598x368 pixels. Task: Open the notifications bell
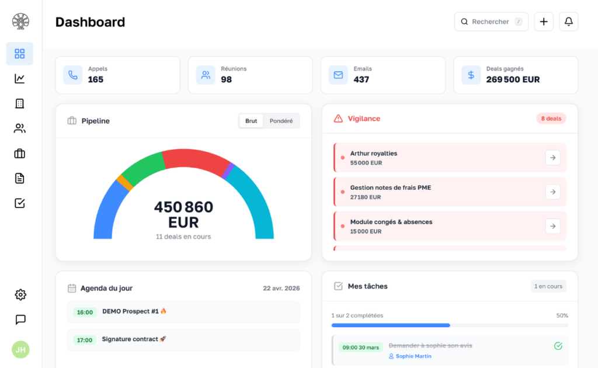click(568, 21)
